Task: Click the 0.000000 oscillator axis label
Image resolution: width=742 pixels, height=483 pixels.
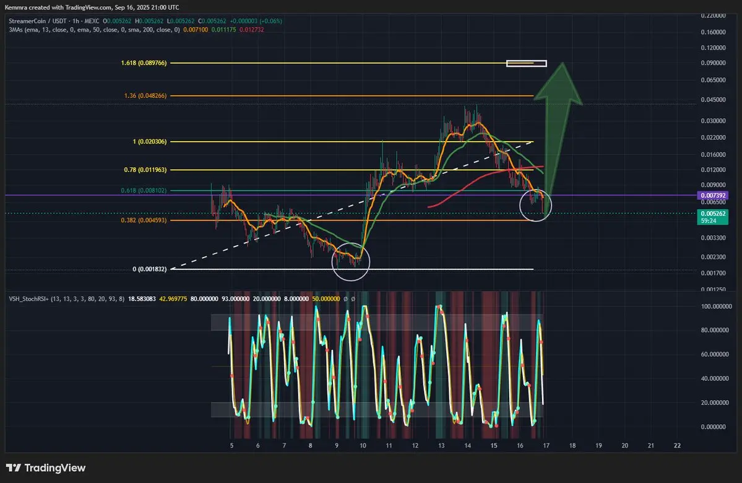Action: [x=713, y=427]
